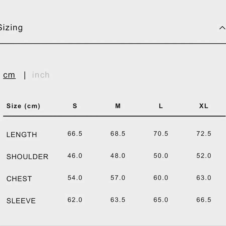Click the 66.5 sleeve value for XL
The image size is (226, 226).
204,200
